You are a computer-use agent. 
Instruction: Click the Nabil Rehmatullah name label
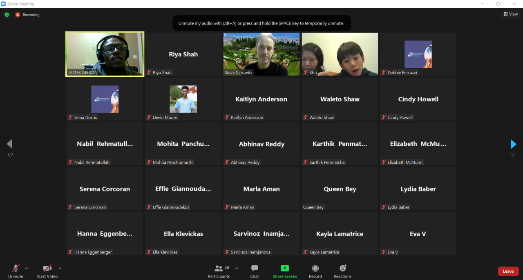(x=92, y=162)
